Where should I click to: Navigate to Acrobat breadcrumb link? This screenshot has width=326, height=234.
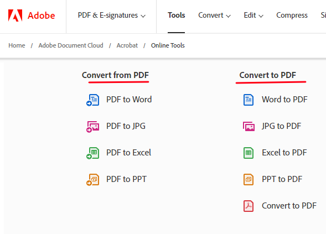click(x=127, y=45)
